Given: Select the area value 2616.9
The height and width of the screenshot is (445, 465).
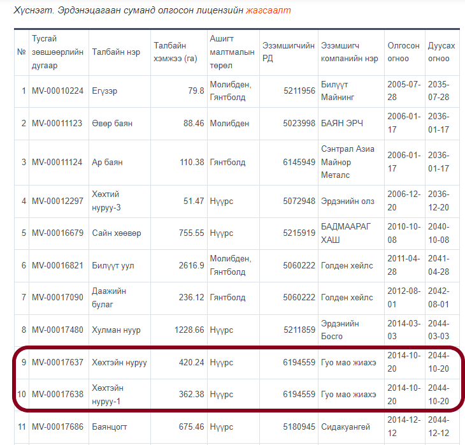Looking at the screenshot, I should point(192,265).
